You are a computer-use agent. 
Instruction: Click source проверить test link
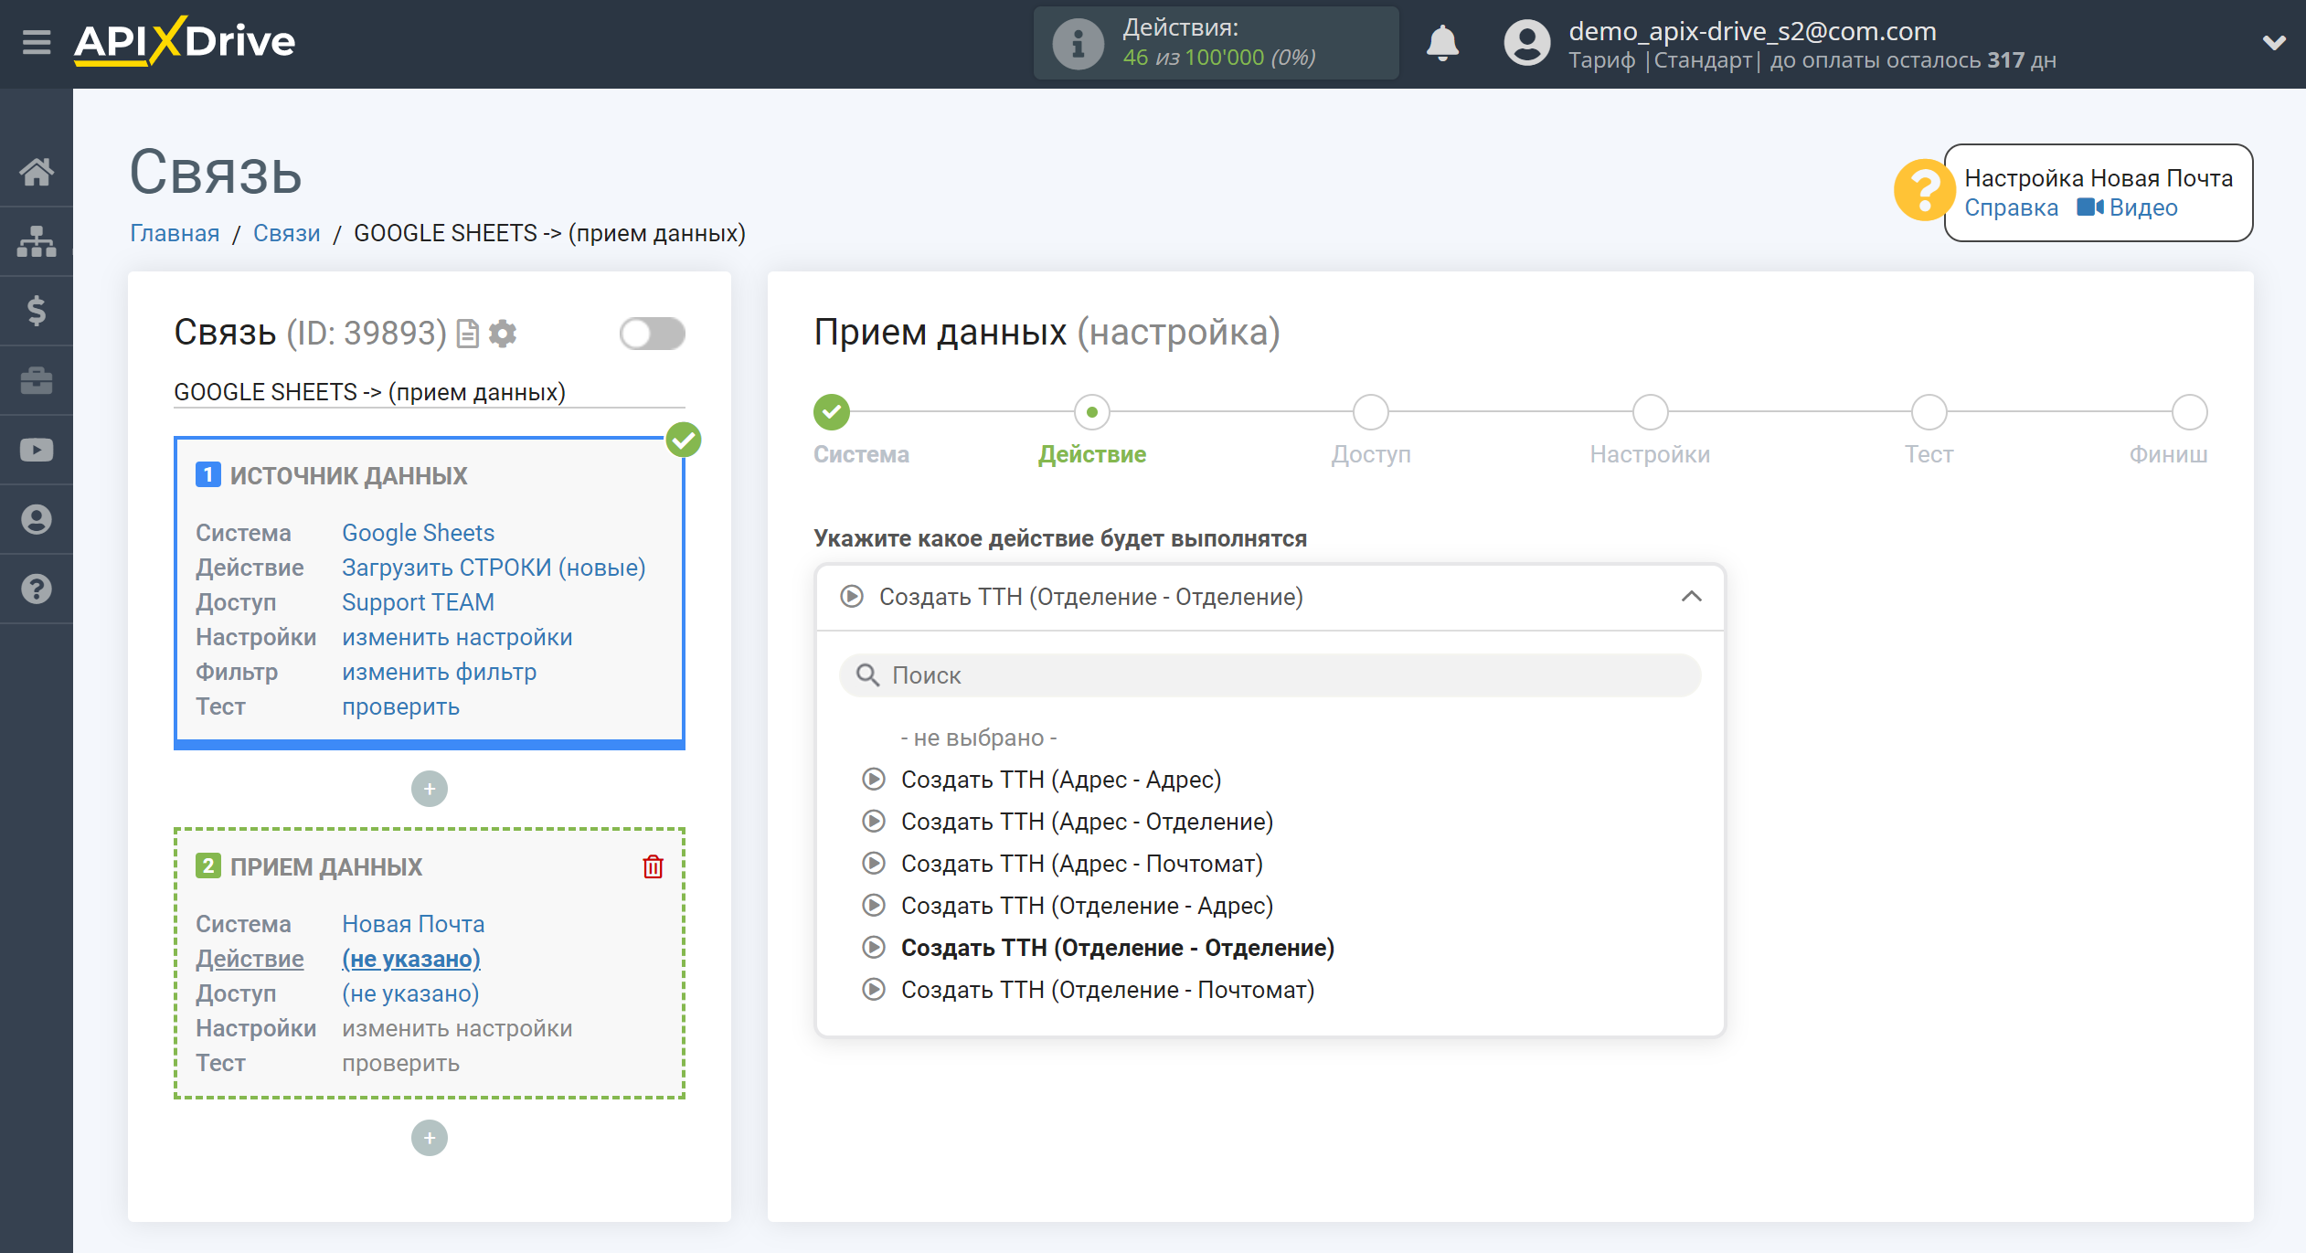[400, 706]
